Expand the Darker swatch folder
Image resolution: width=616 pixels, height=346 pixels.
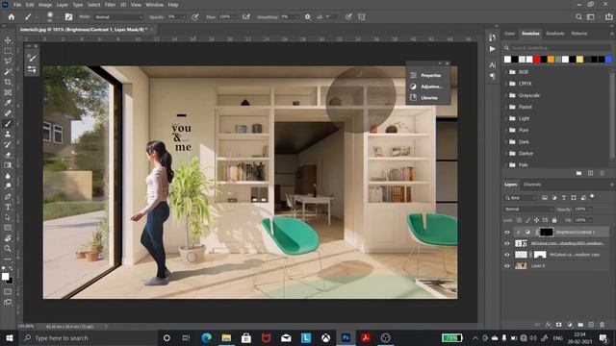pos(506,154)
